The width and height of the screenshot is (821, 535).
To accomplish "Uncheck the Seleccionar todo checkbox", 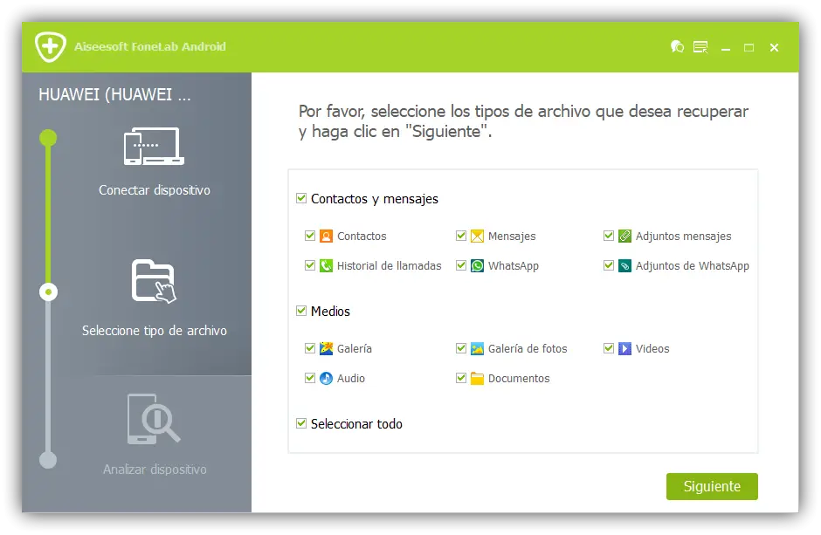I will coord(301,423).
